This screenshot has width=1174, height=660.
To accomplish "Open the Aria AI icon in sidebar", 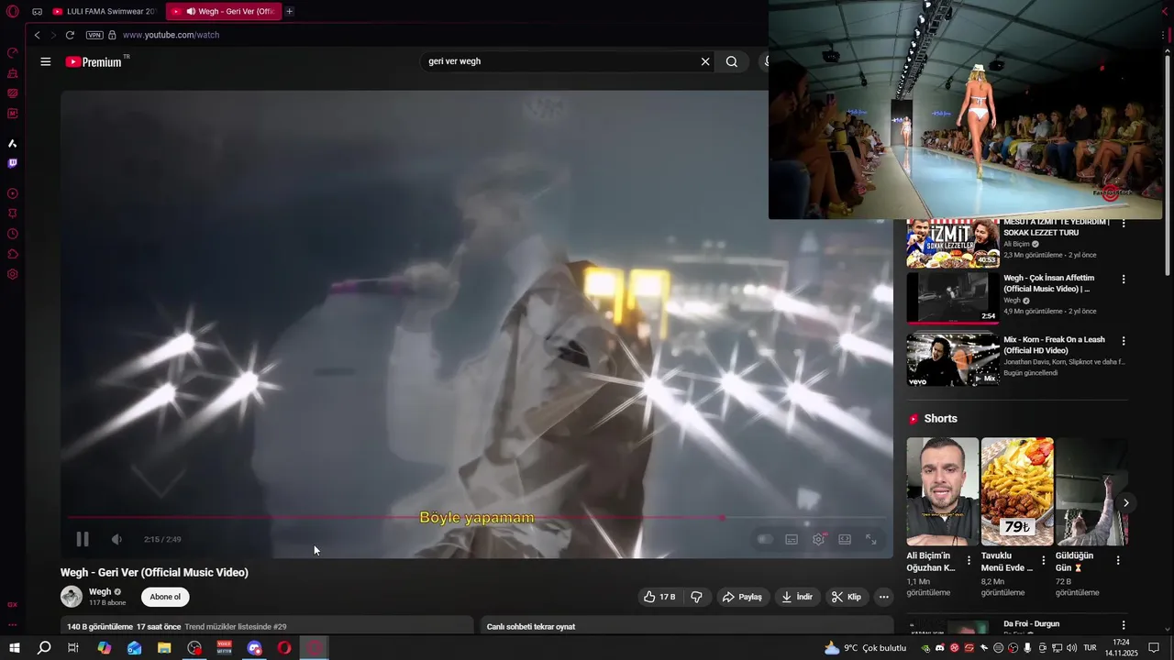I will tap(13, 143).
